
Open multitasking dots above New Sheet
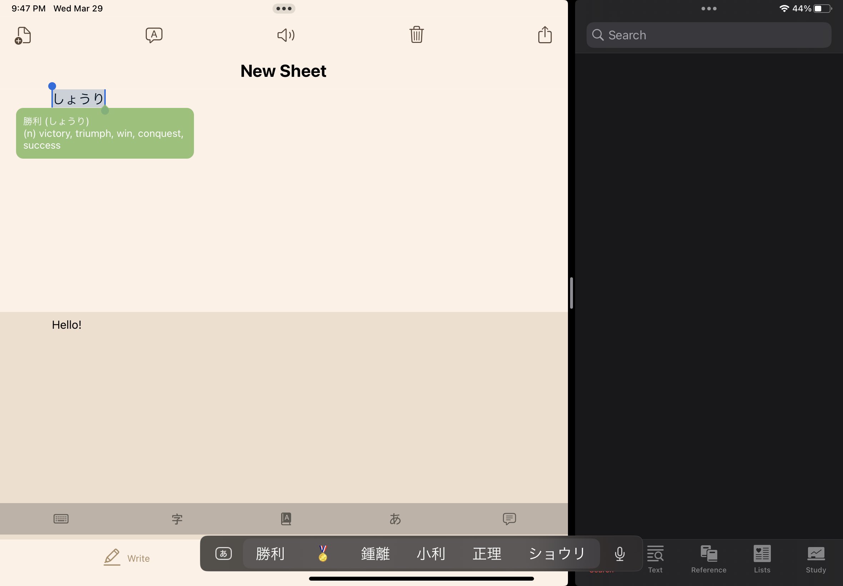point(284,9)
